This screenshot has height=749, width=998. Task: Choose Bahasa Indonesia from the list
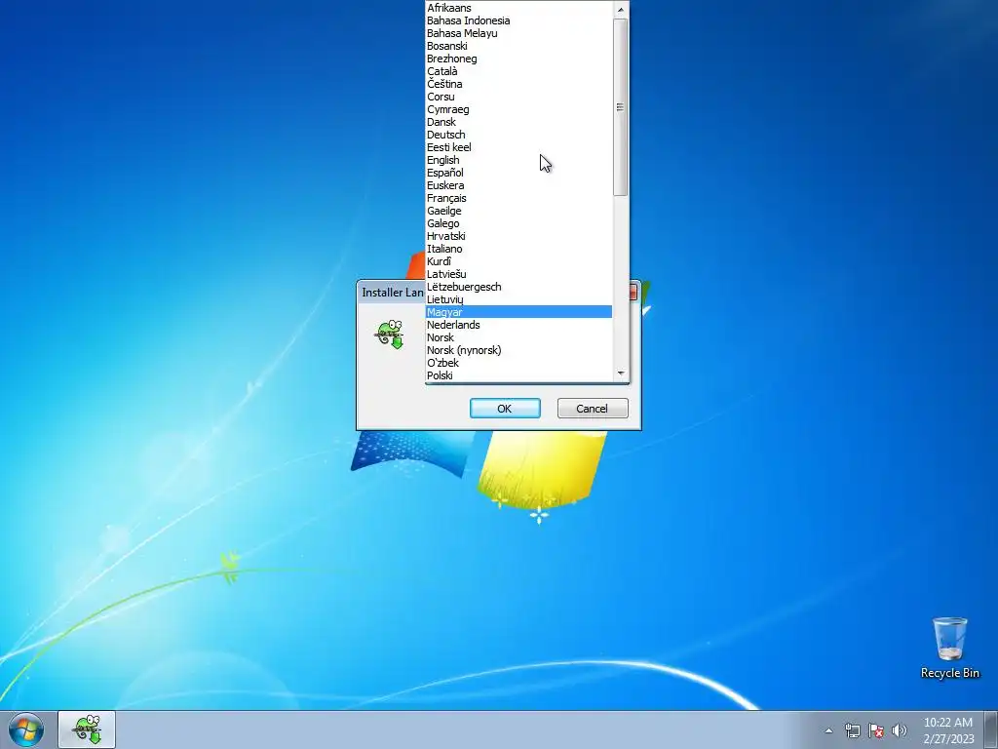tap(518, 20)
